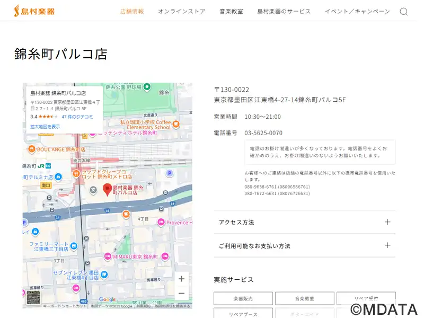The image size is (424, 318).
Task: Click MIMARU東京 錦糸町 hotel marker
Action: [x=108, y=257]
